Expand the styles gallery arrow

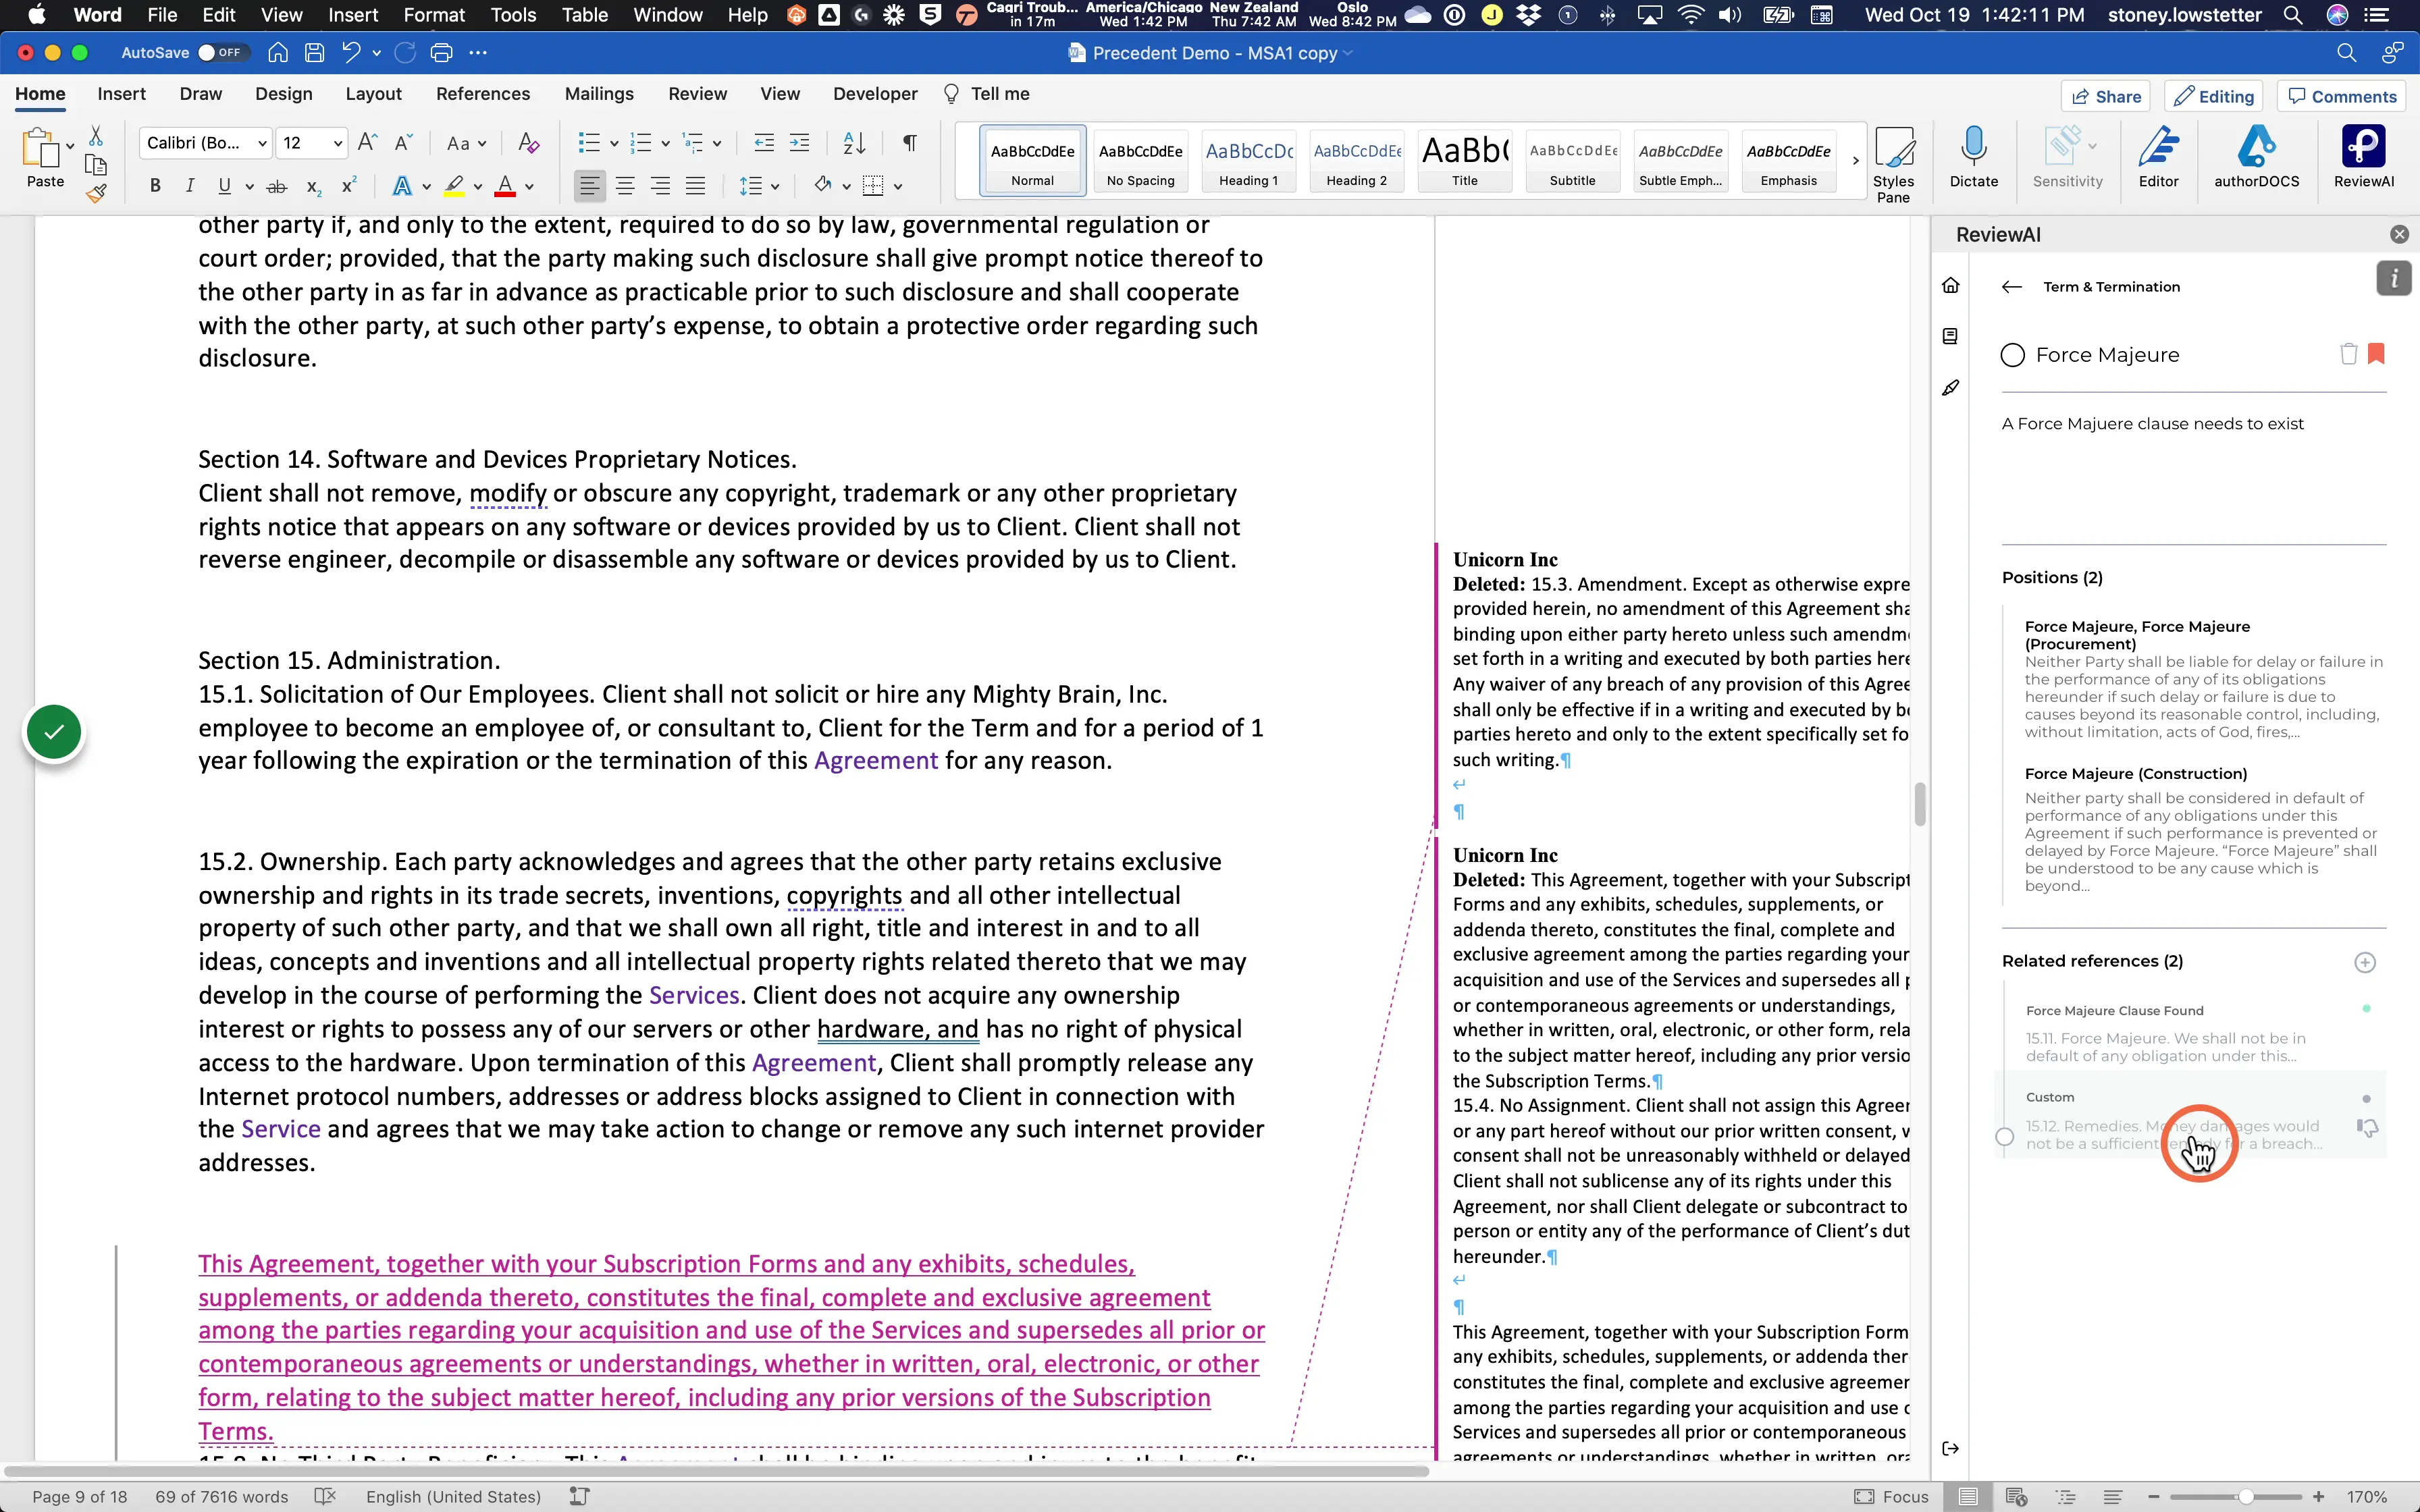tap(1855, 160)
